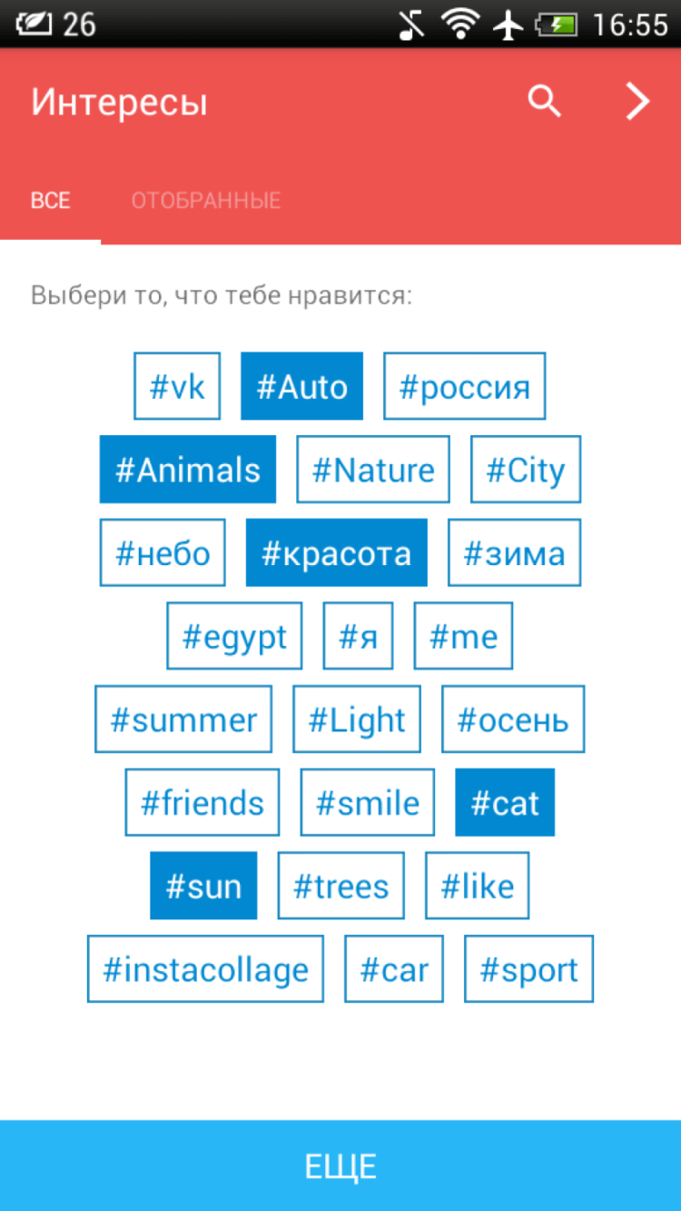
Task: Enable the #friends interest
Action: pos(202,803)
